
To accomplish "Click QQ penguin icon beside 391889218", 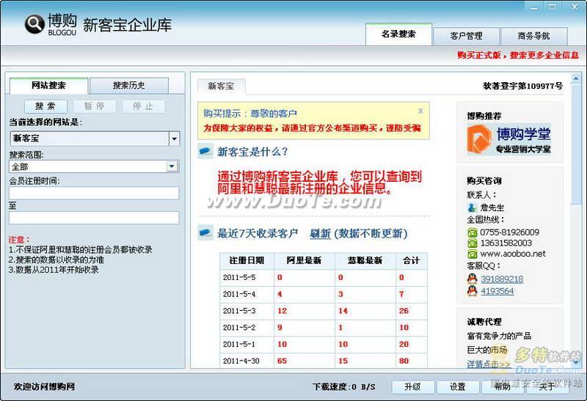I will 473,279.
